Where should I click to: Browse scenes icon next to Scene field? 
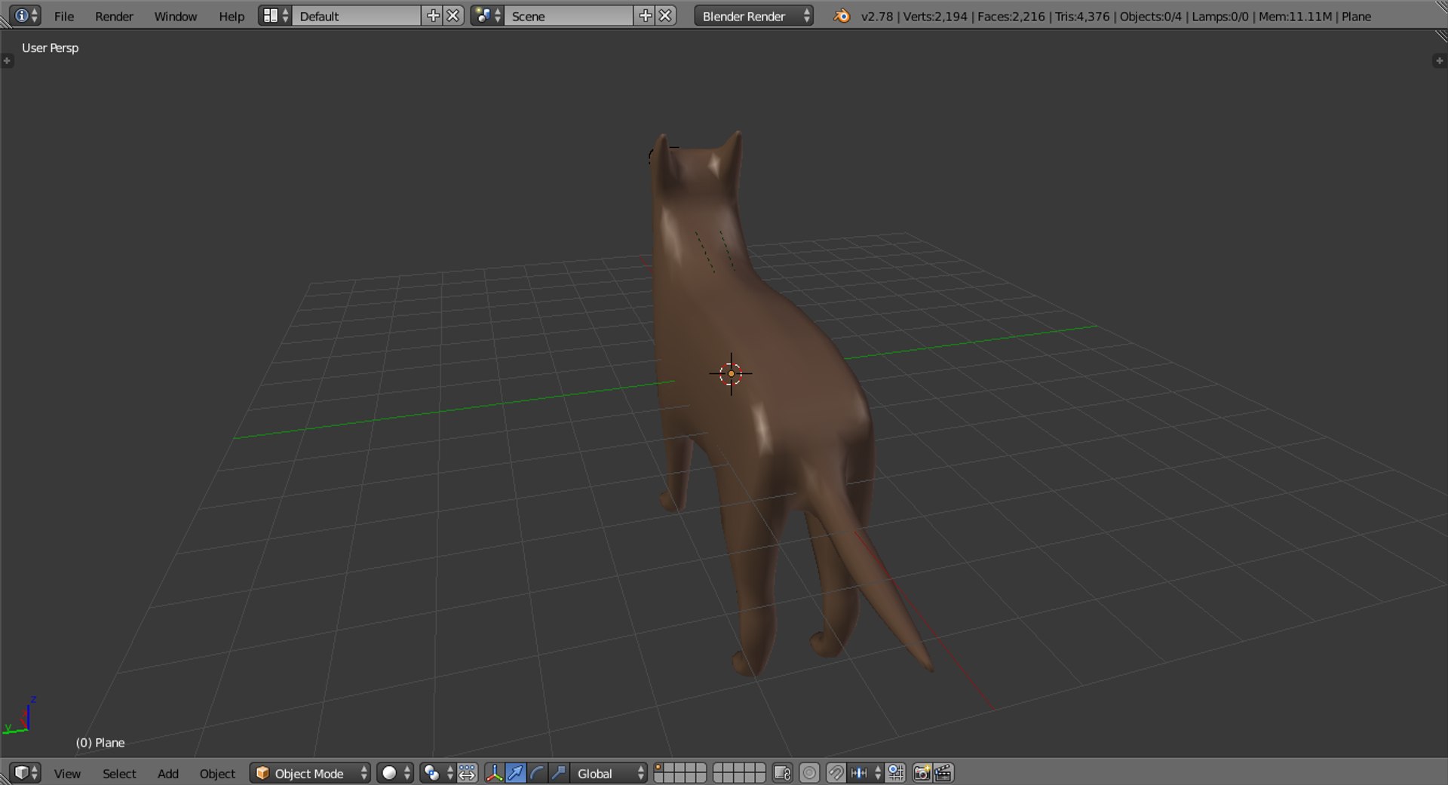(x=487, y=16)
